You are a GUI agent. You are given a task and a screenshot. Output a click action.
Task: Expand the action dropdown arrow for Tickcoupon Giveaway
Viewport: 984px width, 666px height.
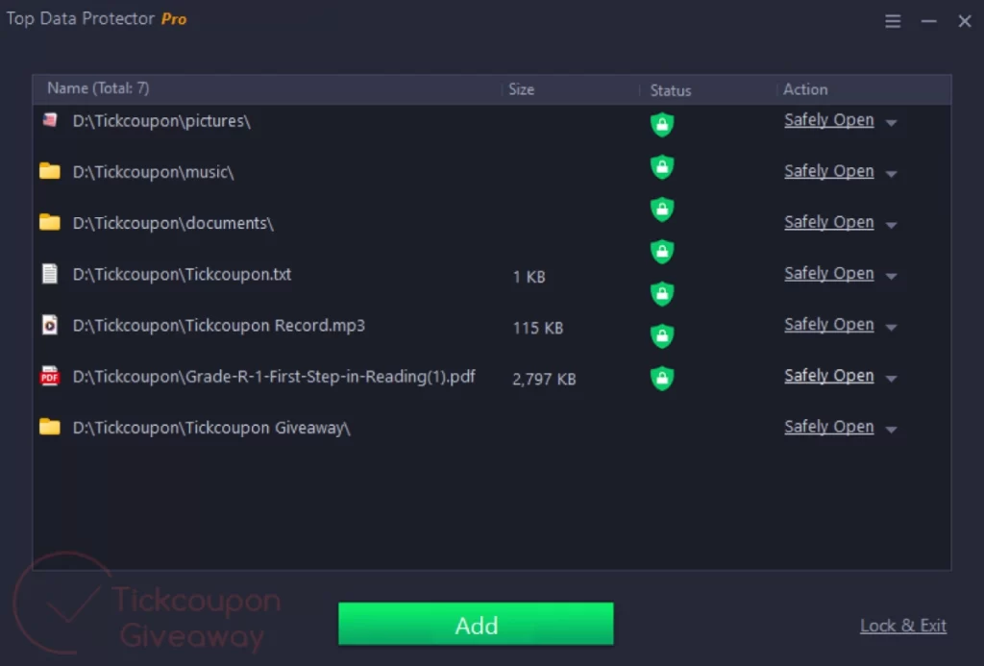coord(891,430)
